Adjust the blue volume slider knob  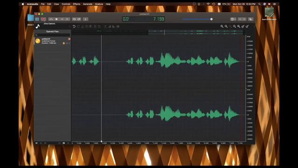[x=211, y=19]
